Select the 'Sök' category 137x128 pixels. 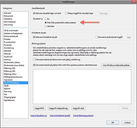point(16,94)
